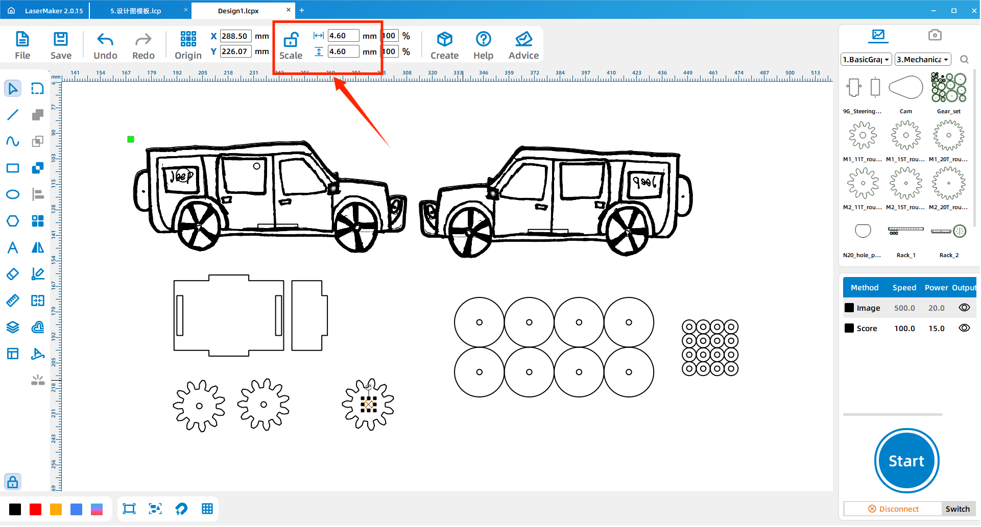Go to LaserMaker home tab

(x=45, y=11)
